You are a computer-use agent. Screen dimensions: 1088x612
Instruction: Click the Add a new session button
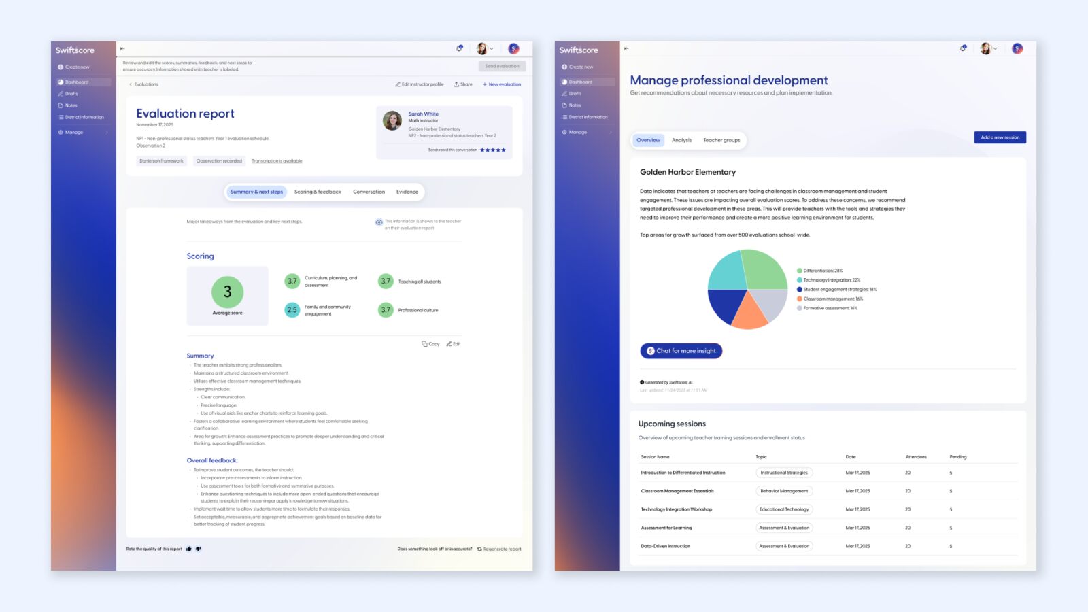(1000, 137)
